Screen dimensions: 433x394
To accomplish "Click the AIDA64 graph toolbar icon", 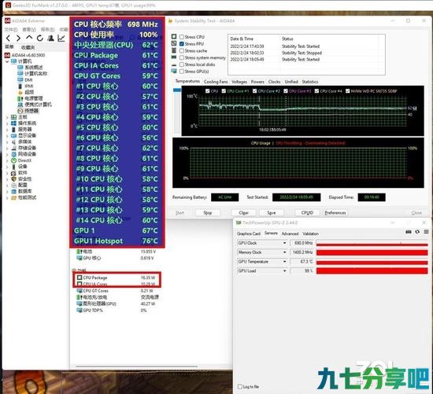I will 61,39.
